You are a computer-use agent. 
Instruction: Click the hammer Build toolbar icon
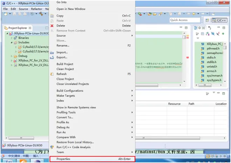click(x=41, y=14)
